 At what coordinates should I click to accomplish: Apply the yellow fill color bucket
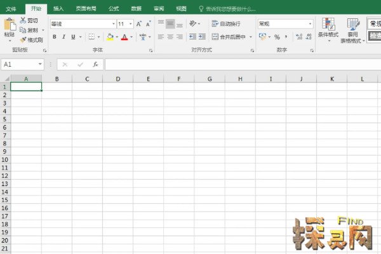pos(110,37)
